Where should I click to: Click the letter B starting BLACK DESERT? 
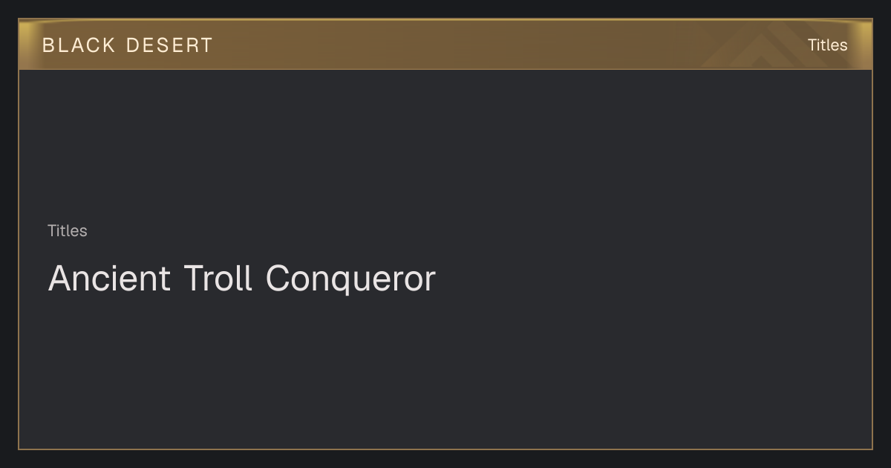(x=48, y=45)
